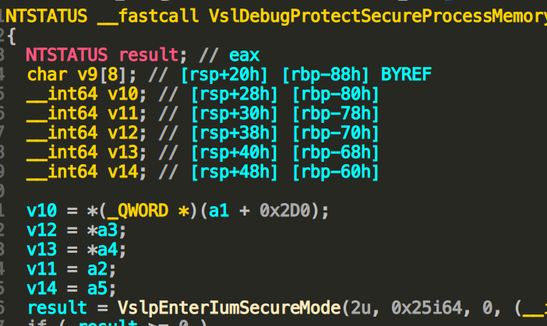The width and height of the screenshot is (547, 326).
Task: Click variable v10 in its __int64 declaration
Action: [123, 94]
